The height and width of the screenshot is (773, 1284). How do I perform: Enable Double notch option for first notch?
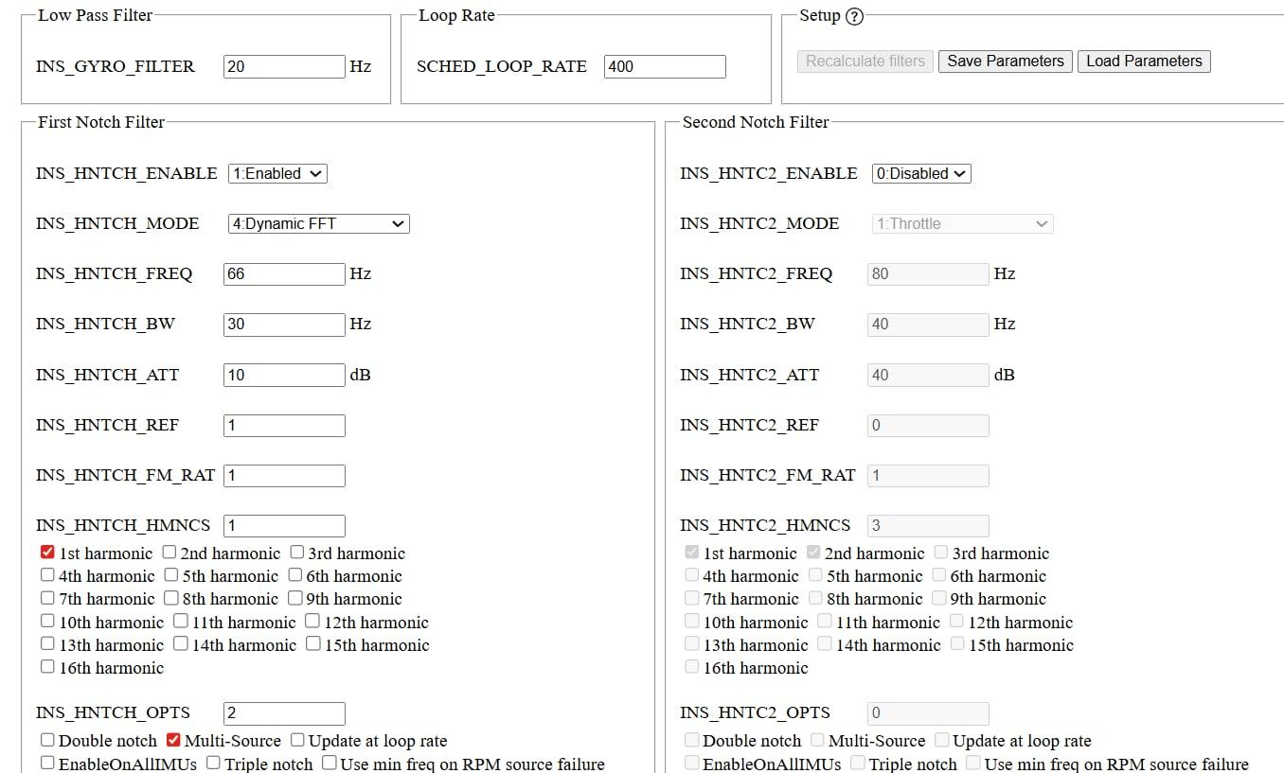click(47, 740)
